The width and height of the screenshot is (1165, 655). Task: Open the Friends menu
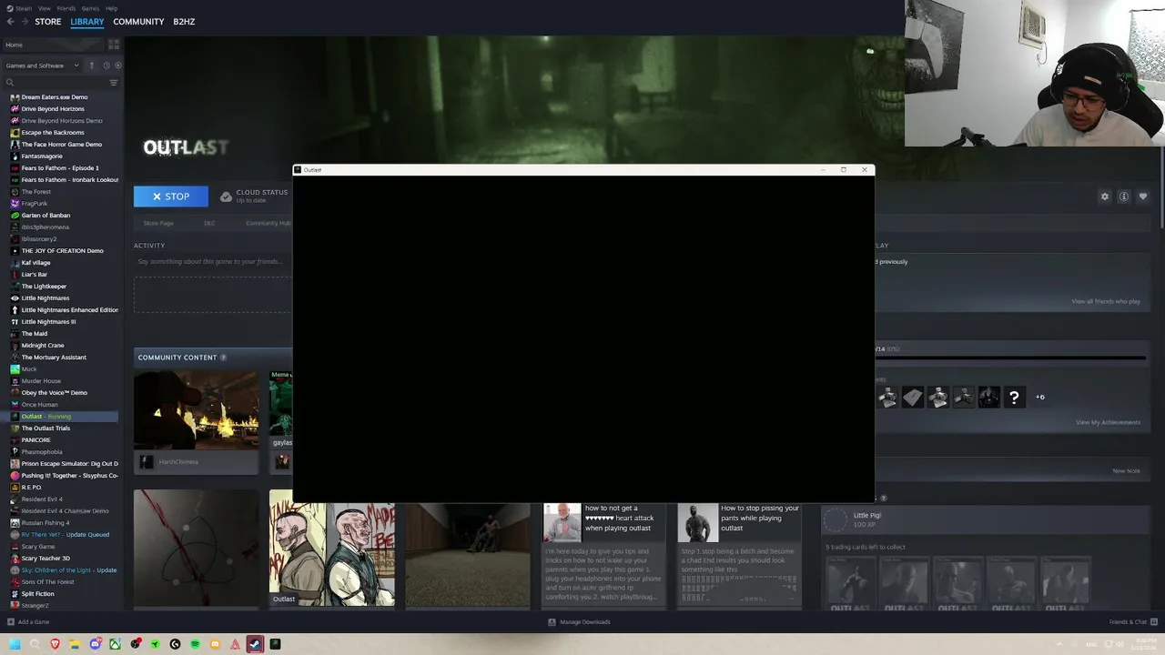click(x=66, y=8)
